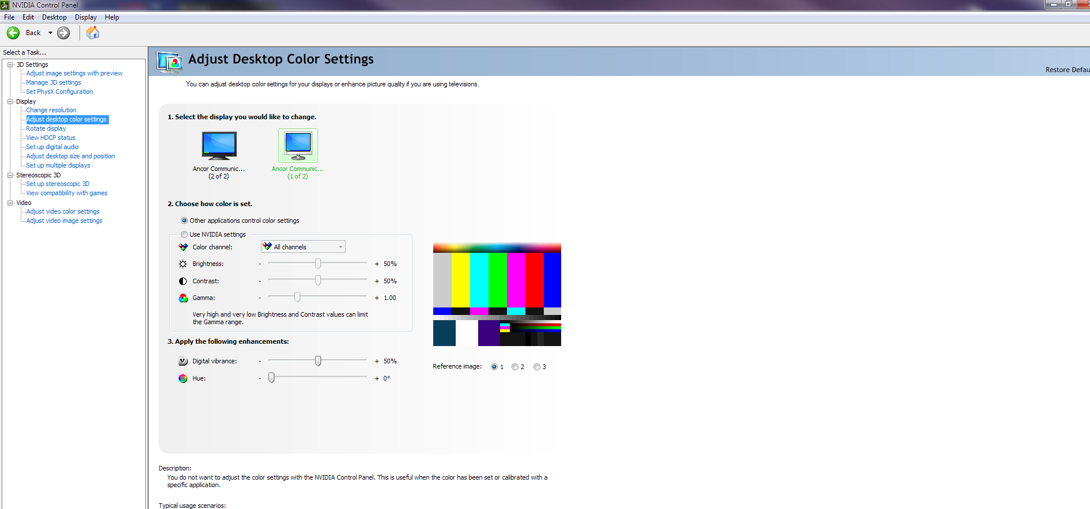Open Set up digital audio task
1090x509 pixels.
click(x=52, y=147)
